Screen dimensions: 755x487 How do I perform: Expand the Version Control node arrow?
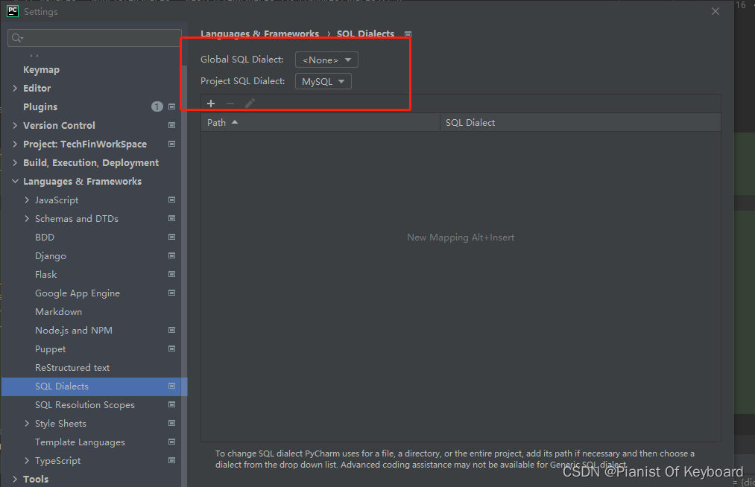(x=15, y=125)
